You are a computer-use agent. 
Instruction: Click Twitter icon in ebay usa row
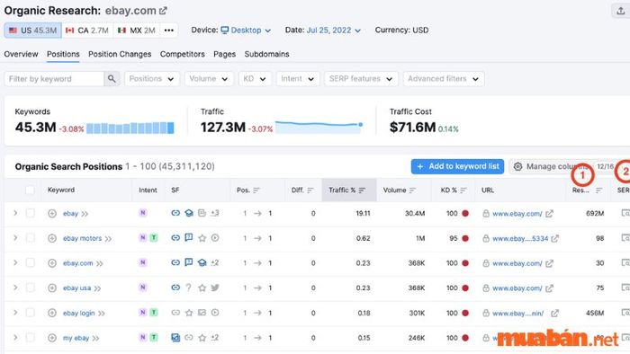[x=215, y=288]
